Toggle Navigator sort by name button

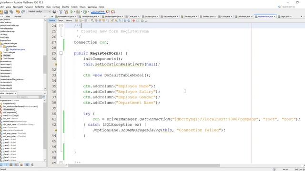click(x=27, y=165)
